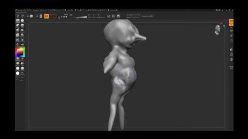Toggle the orange perspective button on right shelf

(231, 22)
